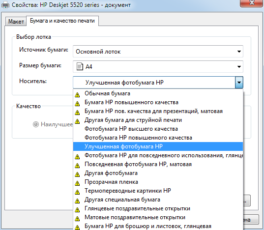Pick Другая фотобумага option
264x230 pixels.
tap(158, 173)
